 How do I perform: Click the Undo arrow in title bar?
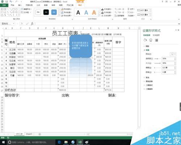(x=11, y=1)
